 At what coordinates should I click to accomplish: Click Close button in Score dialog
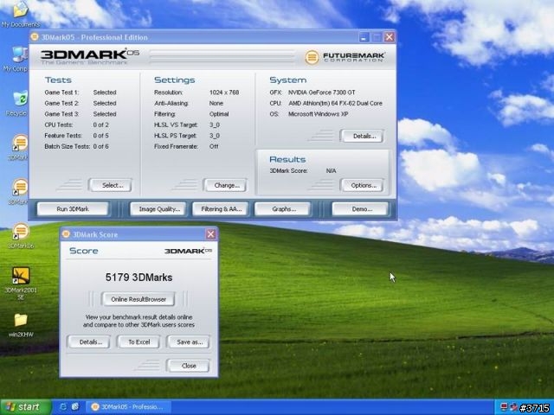tap(189, 366)
